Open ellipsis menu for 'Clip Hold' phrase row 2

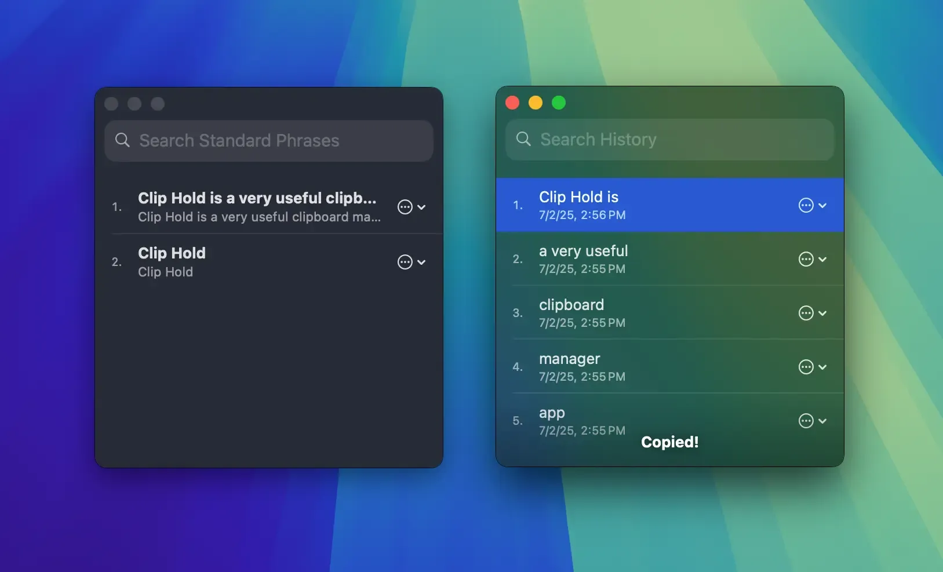pyautogui.click(x=405, y=262)
